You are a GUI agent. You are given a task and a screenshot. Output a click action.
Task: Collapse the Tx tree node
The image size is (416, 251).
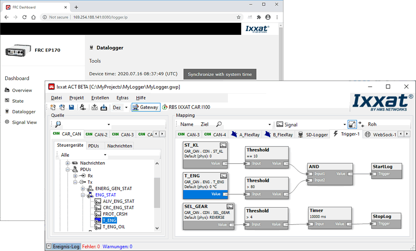click(75, 182)
